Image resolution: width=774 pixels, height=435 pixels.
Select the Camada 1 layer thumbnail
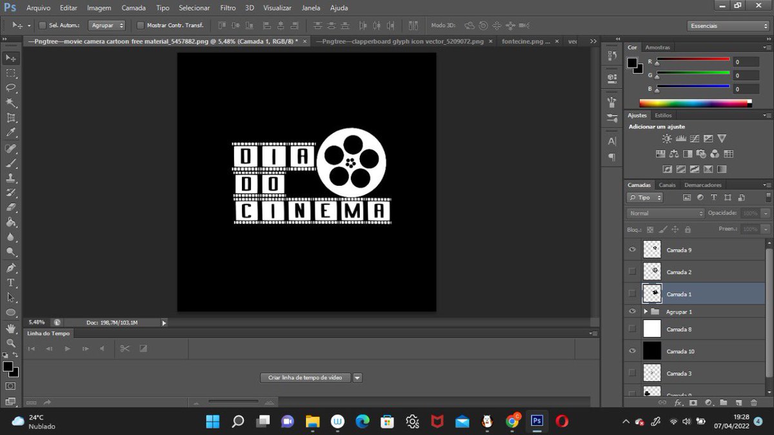coord(651,294)
